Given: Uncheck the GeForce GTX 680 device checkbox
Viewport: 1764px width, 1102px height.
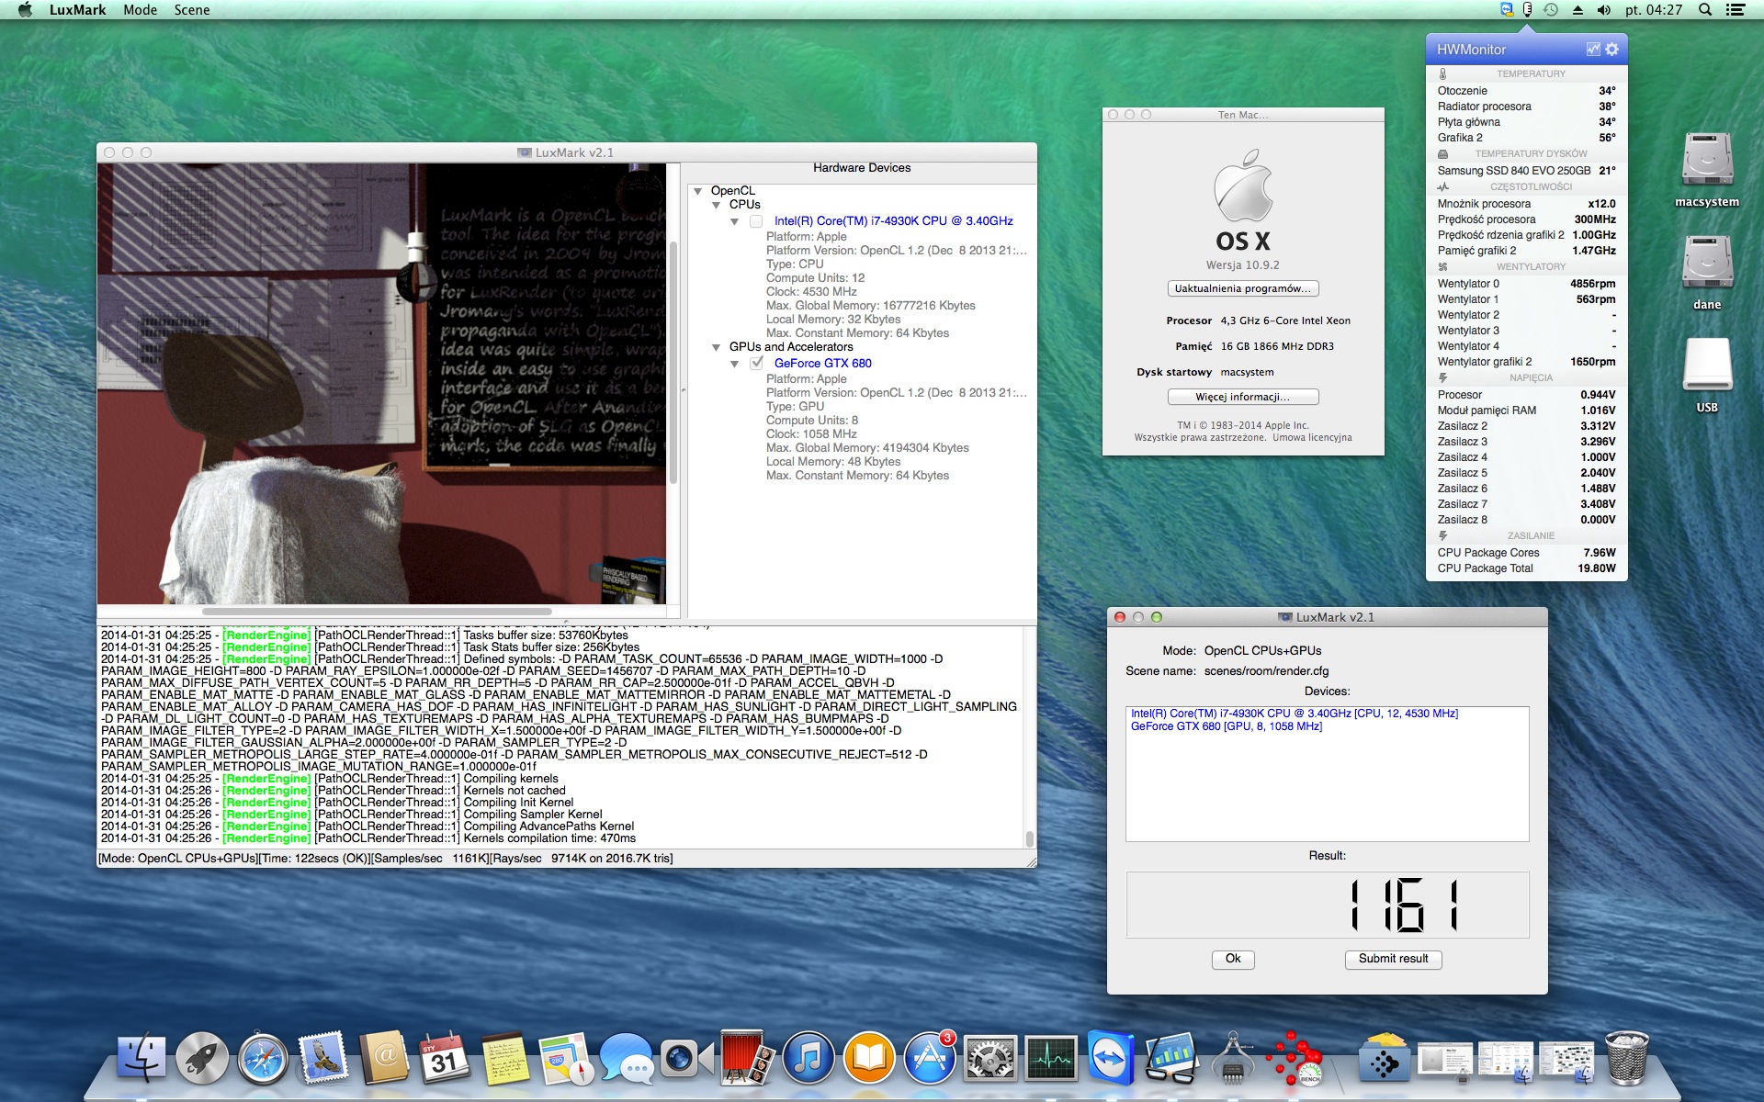Looking at the screenshot, I should point(756,364).
